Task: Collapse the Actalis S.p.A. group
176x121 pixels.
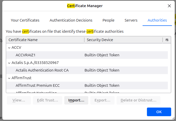Action: 9,63
